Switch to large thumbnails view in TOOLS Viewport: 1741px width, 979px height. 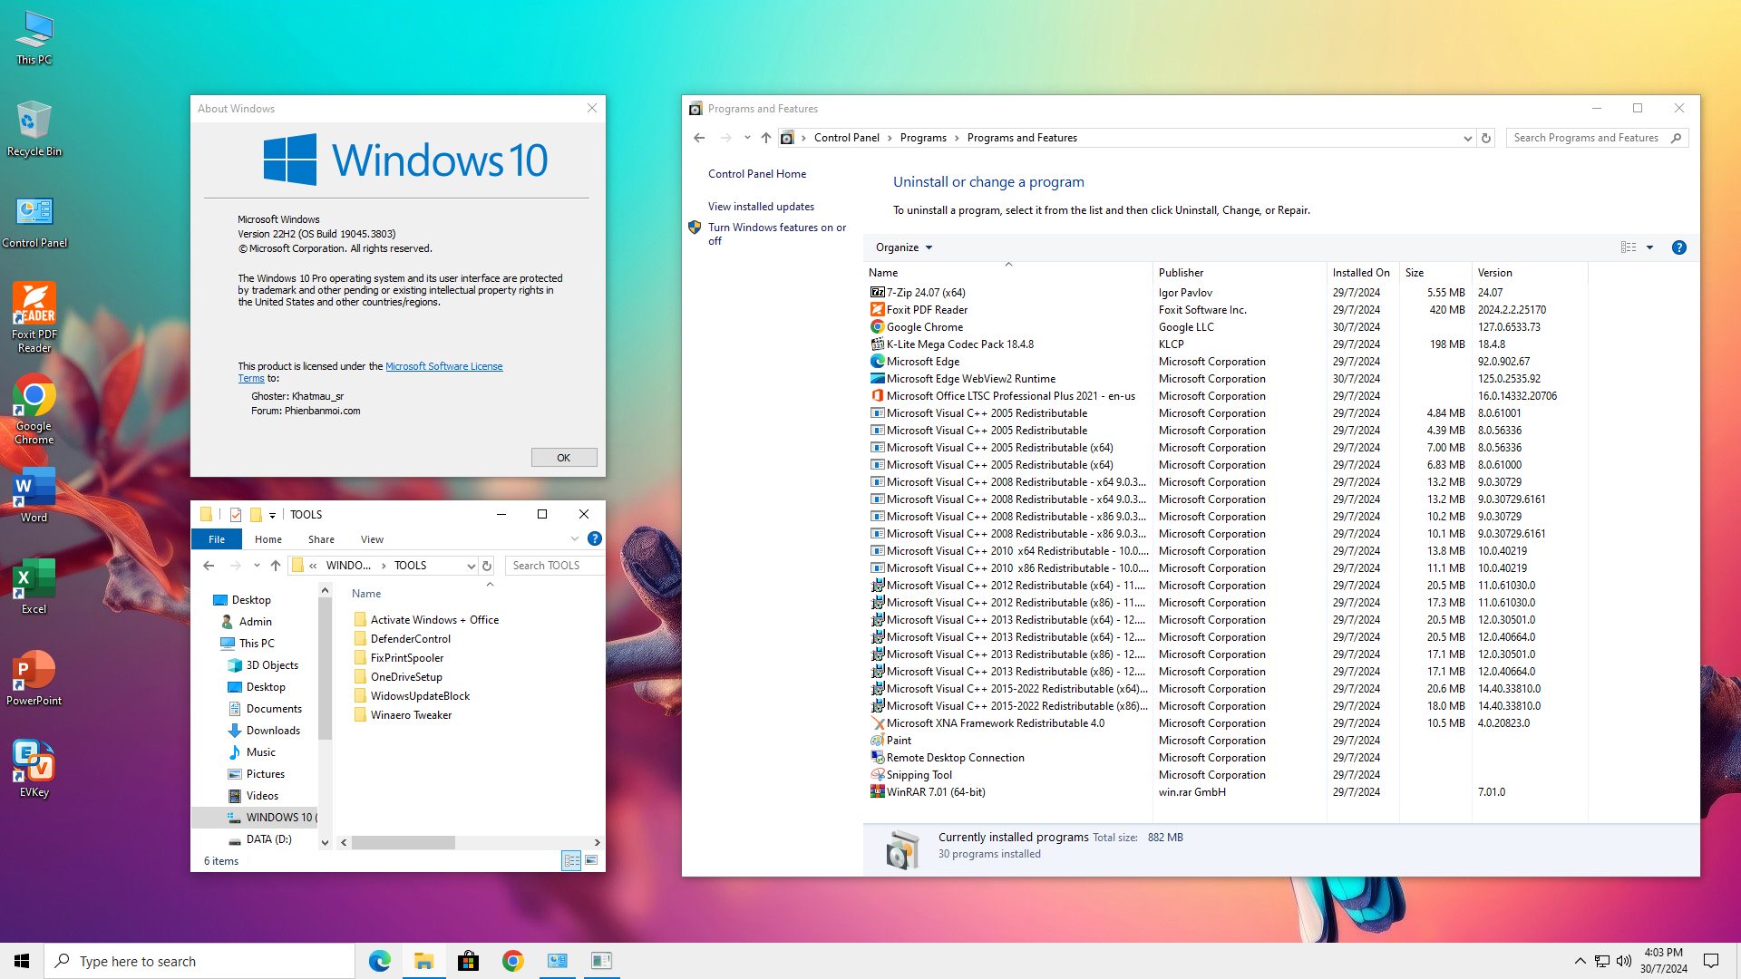(591, 860)
